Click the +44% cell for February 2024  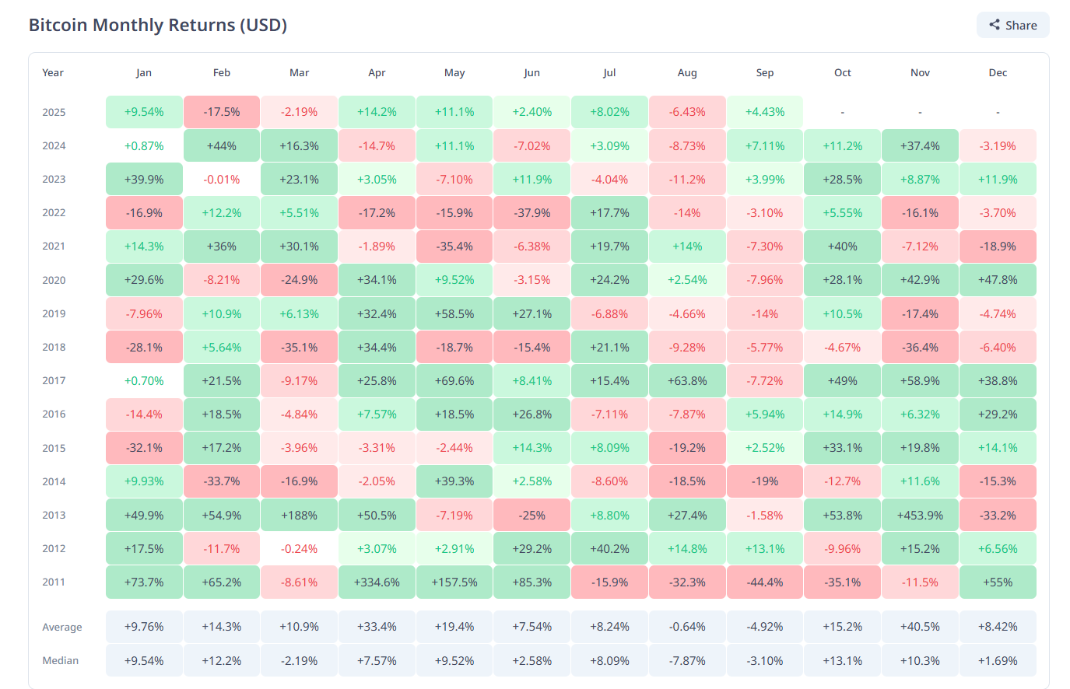(221, 145)
